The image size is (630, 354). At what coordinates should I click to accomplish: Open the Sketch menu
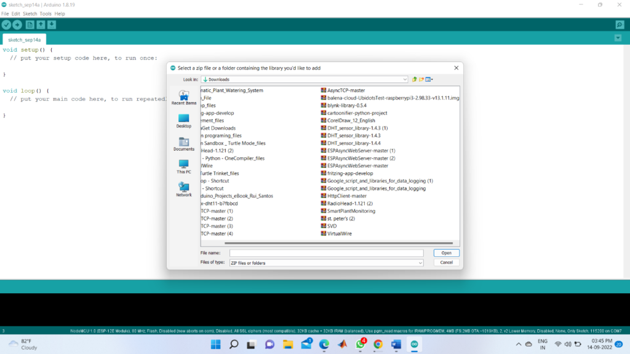coord(30,14)
